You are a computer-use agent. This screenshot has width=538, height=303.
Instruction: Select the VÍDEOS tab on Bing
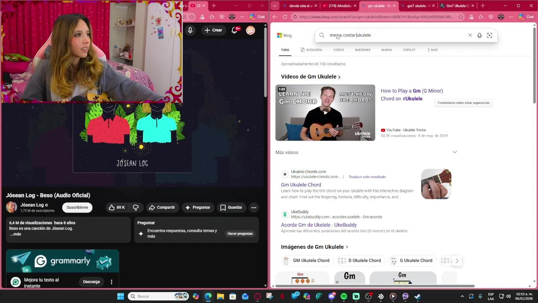pyautogui.click(x=338, y=50)
